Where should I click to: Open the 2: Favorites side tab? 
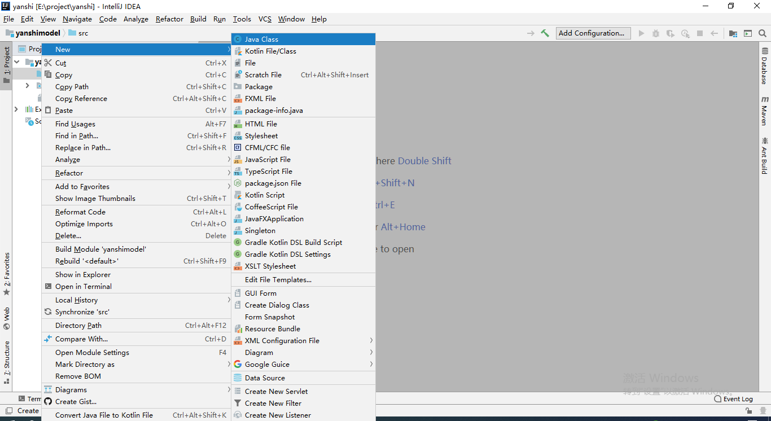click(x=6, y=274)
